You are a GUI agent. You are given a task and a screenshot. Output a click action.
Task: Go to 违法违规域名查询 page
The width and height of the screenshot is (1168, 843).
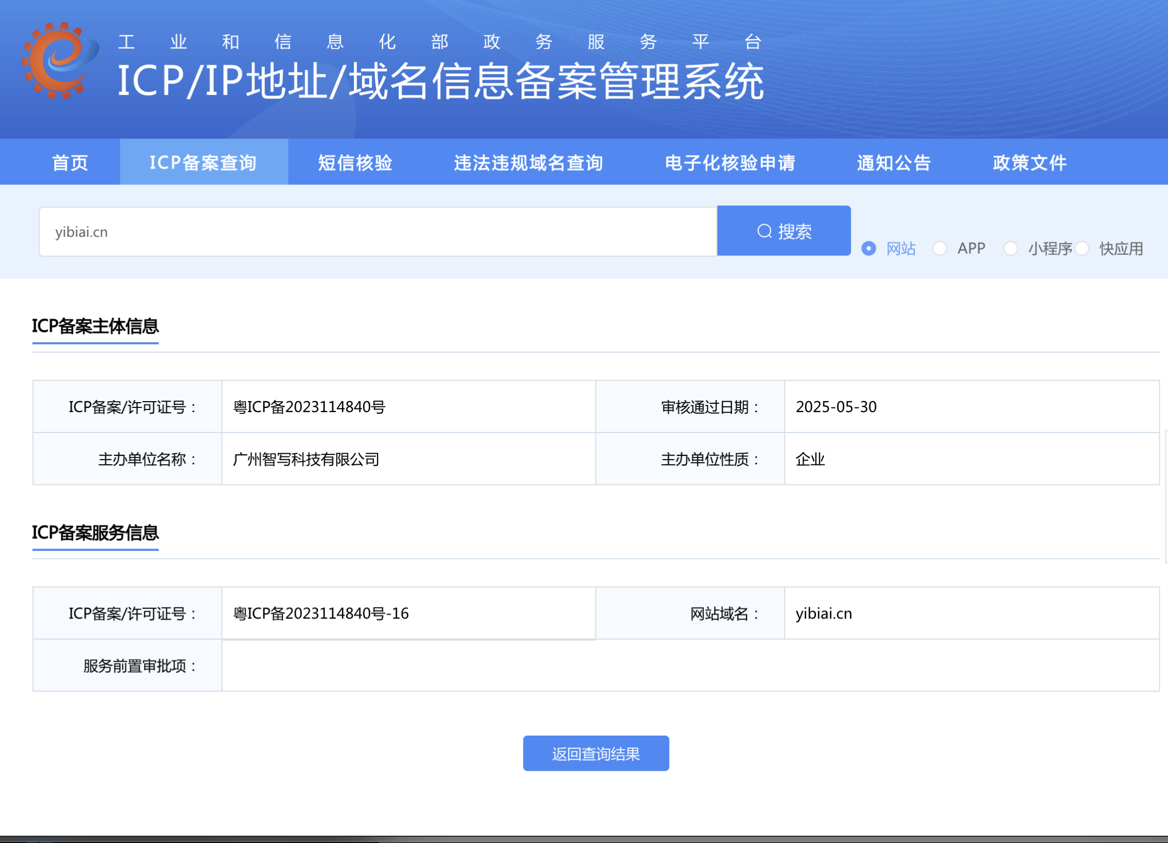[528, 163]
